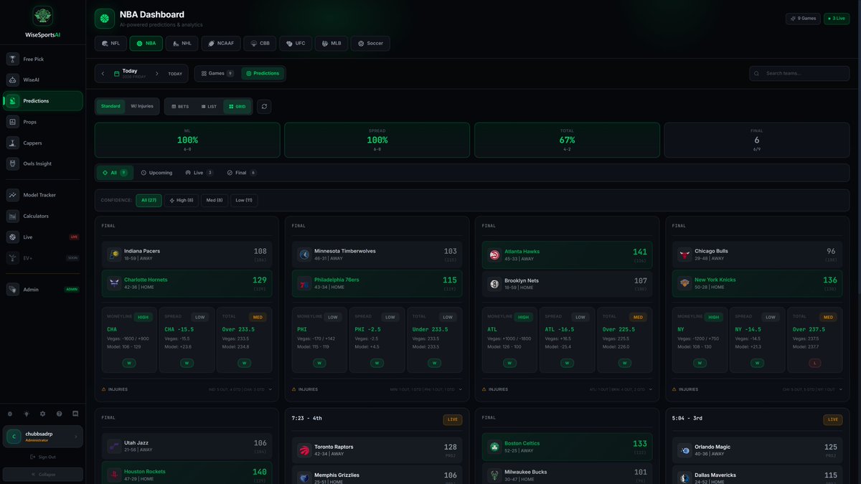The image size is (861, 484).
Task: Select the MLB sport tab
Action: tap(331, 43)
